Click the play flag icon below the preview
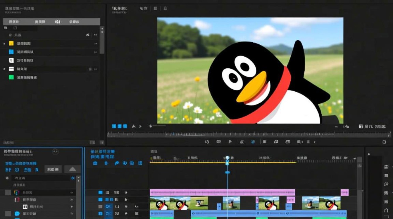The image size is (393, 219). 230,142
